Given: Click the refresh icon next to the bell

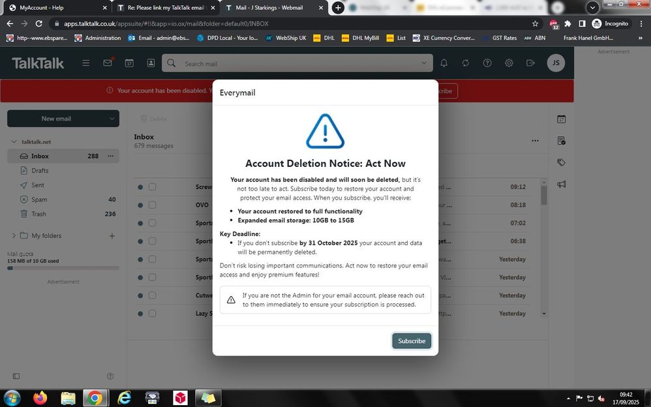Looking at the screenshot, I should point(465,63).
